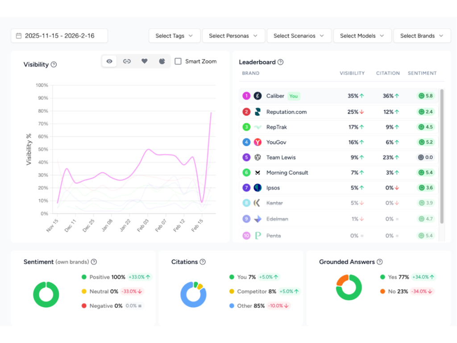Switch to the link/citations chart view
Screen dimensions: 457x343
click(x=127, y=61)
